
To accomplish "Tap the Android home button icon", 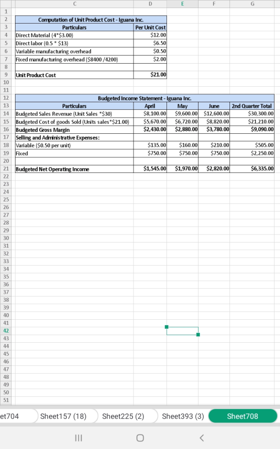I will (140, 438).
